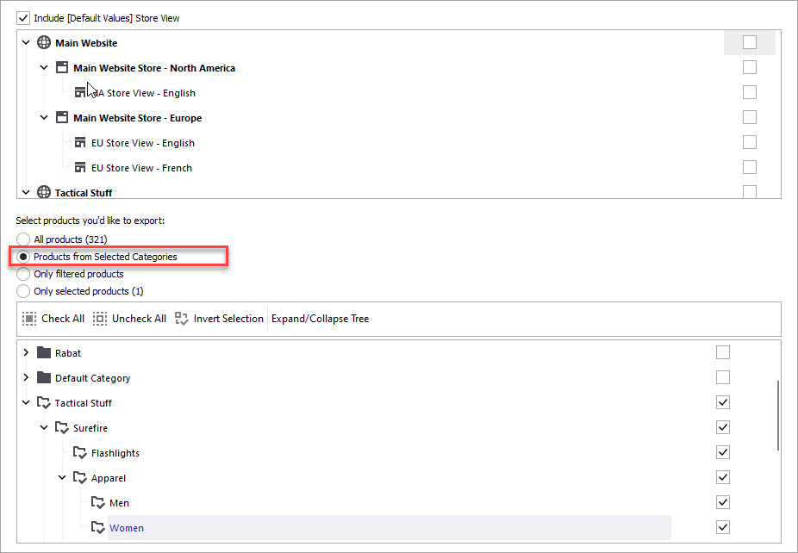Select the Rabat category label
The image size is (798, 553).
(x=68, y=353)
